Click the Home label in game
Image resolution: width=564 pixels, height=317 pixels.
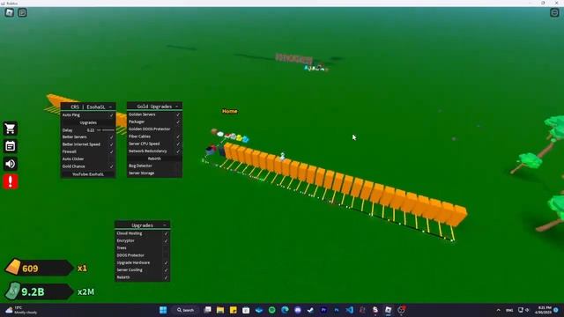(229, 112)
